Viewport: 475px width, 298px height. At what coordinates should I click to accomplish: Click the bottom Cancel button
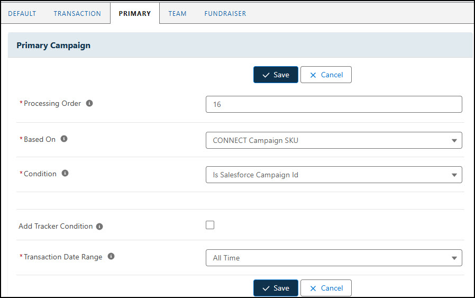[326, 288]
